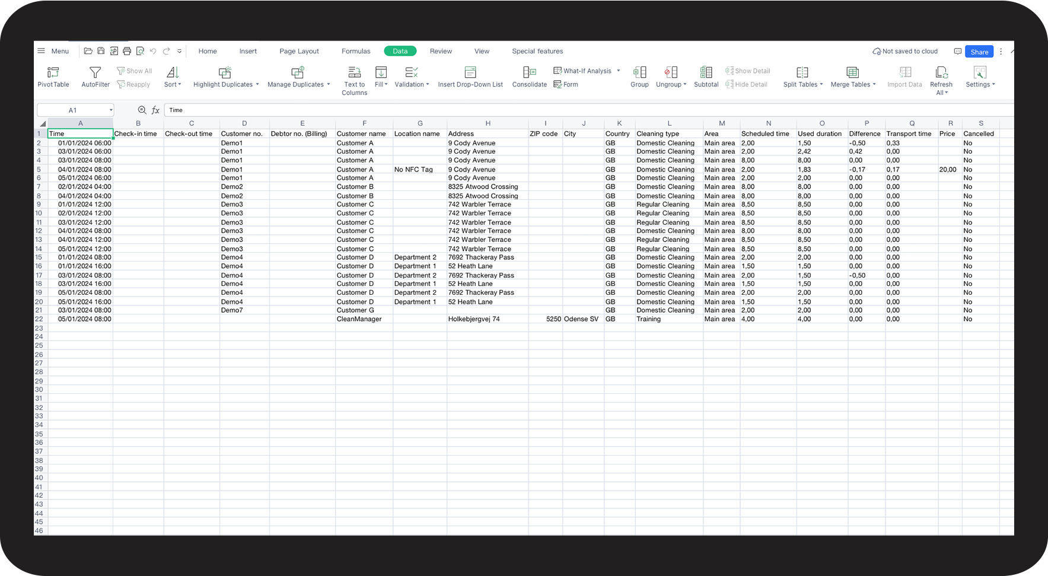
Task: Expand the Sort dropdown
Action: [x=173, y=84]
